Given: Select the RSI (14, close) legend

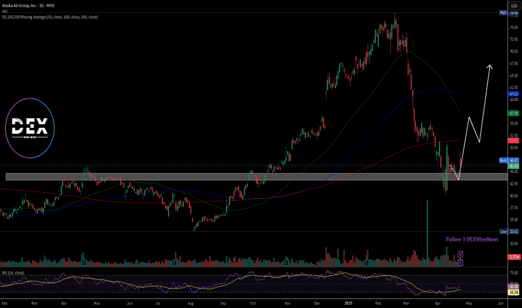Looking at the screenshot, I should pos(13,273).
